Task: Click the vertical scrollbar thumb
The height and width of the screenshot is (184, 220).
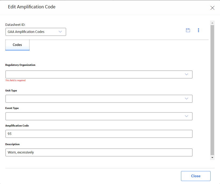Action: (212, 90)
